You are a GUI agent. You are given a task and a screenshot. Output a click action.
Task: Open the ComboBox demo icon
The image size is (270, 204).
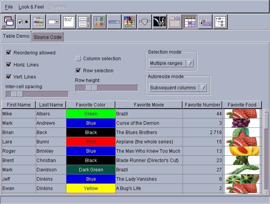click(x=54, y=22)
